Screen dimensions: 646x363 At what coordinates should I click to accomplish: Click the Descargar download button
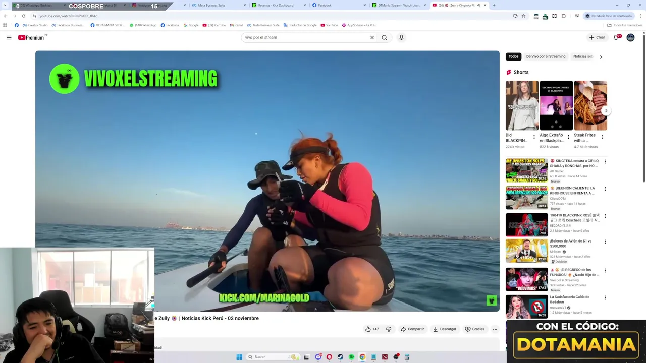445,329
